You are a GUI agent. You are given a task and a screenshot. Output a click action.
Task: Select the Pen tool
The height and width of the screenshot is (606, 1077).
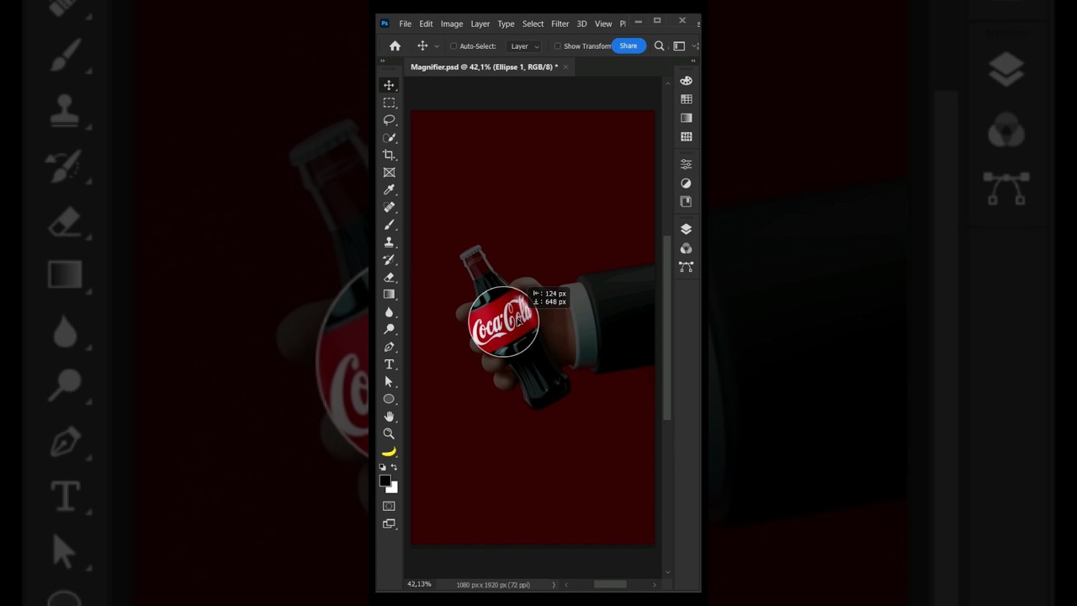389,347
